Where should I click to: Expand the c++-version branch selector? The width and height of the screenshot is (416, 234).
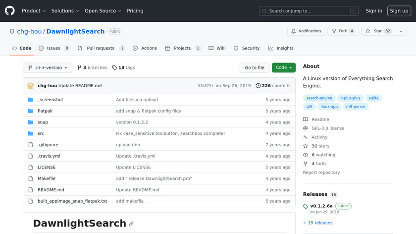coord(48,68)
